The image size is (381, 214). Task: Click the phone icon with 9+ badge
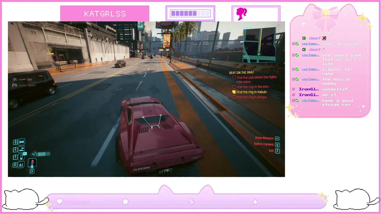pyautogui.click(x=22, y=157)
